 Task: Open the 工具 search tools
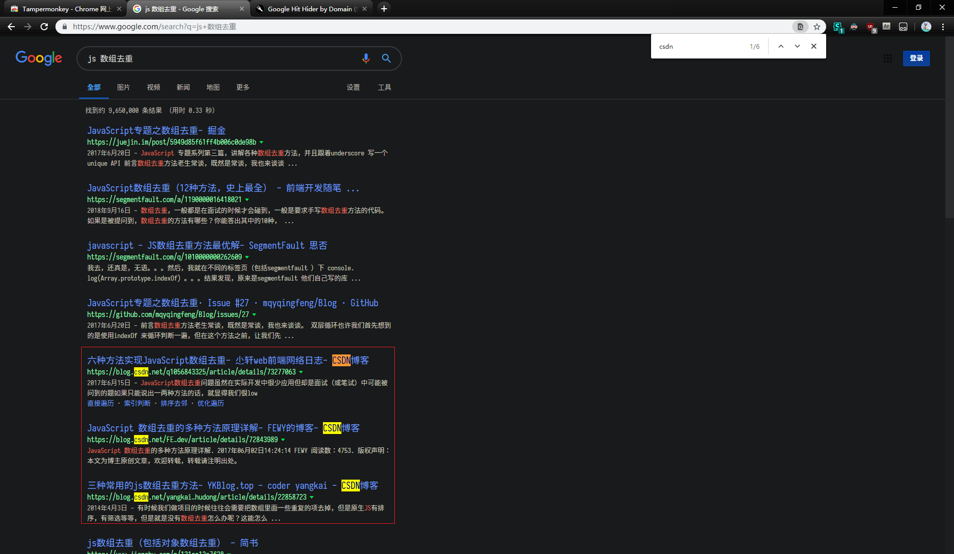point(385,87)
